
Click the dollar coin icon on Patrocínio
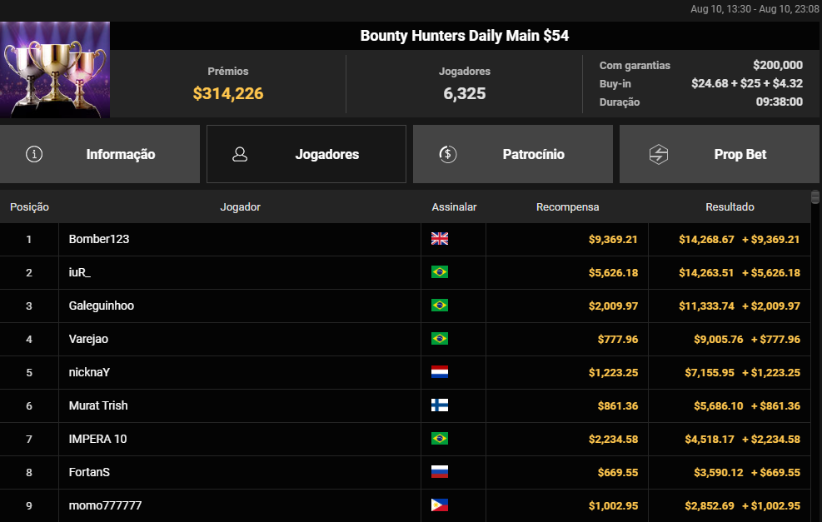pos(448,154)
